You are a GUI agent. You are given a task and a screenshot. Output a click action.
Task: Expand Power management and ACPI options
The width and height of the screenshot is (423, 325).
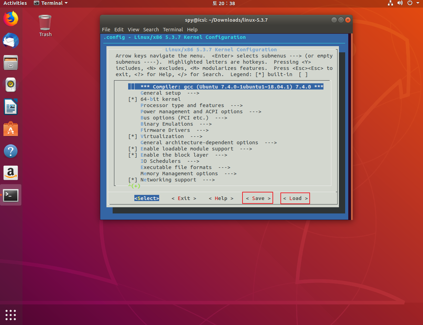[x=201, y=112]
